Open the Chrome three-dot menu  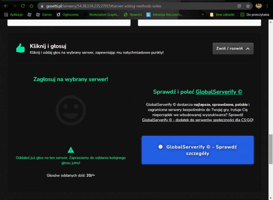[x=267, y=6]
